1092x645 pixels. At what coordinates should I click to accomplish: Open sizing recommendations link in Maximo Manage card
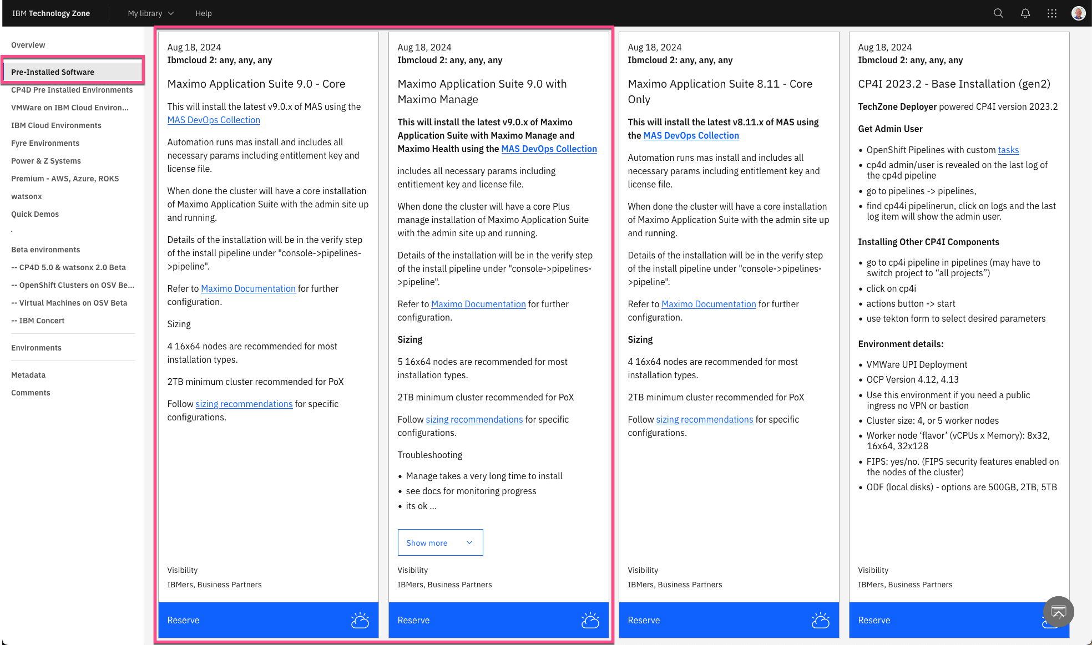pos(474,419)
